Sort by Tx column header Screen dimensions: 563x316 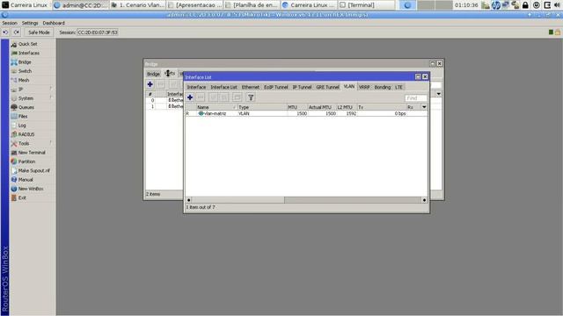click(382, 107)
